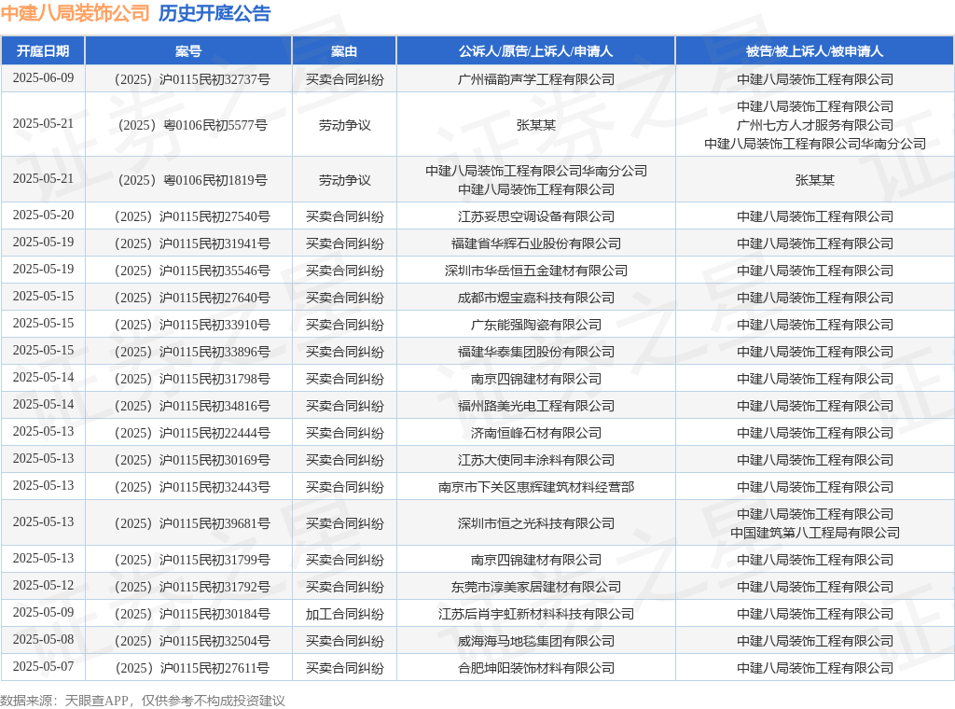
Task: Click plaintiff 成都市煜宝嘉科技有限公司
Action: [x=536, y=298]
